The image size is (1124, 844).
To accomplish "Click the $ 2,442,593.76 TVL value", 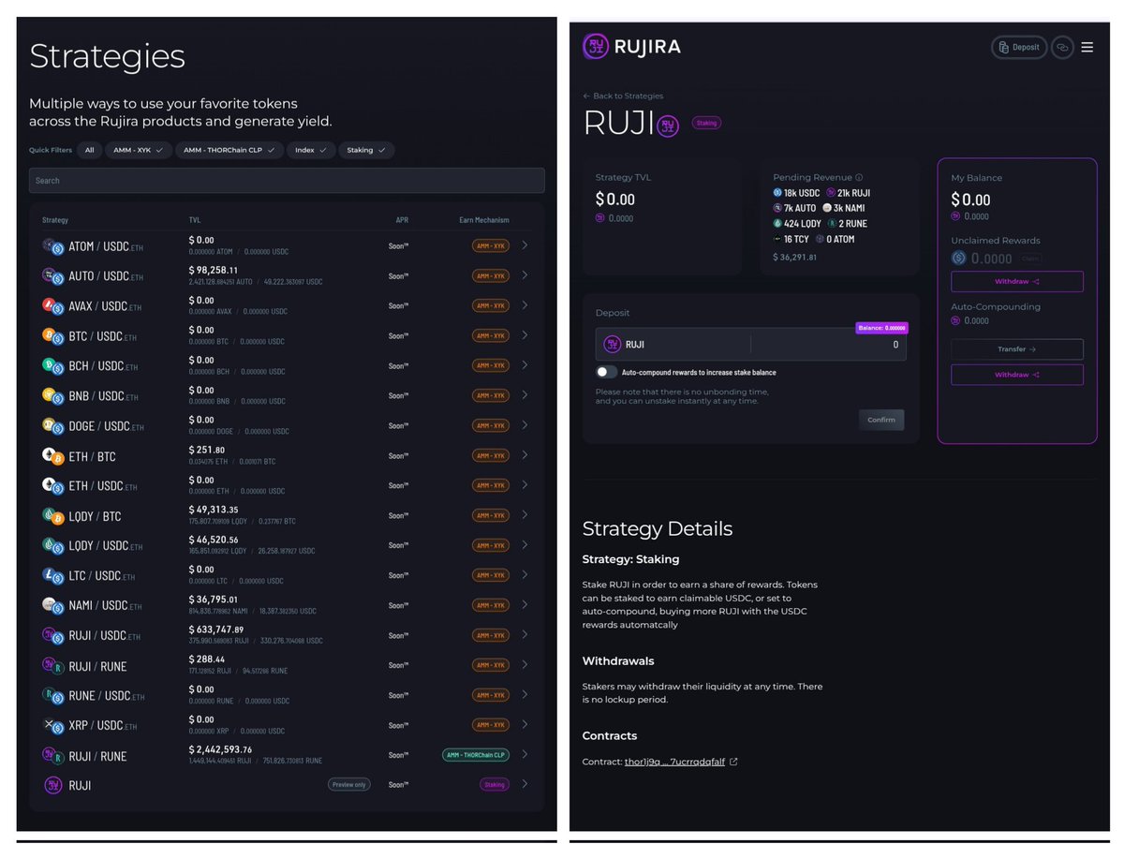I will [x=220, y=749].
